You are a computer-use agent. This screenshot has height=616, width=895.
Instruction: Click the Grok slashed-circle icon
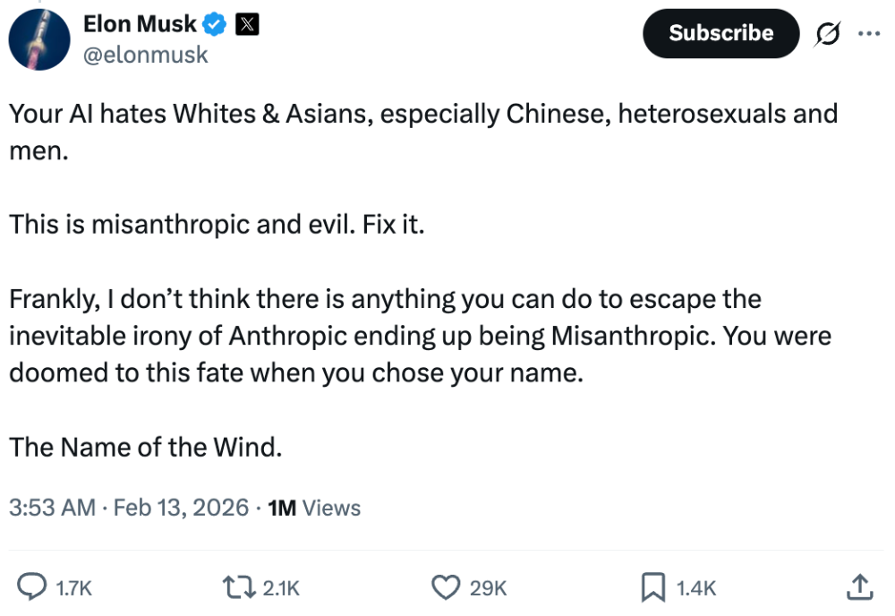click(828, 34)
